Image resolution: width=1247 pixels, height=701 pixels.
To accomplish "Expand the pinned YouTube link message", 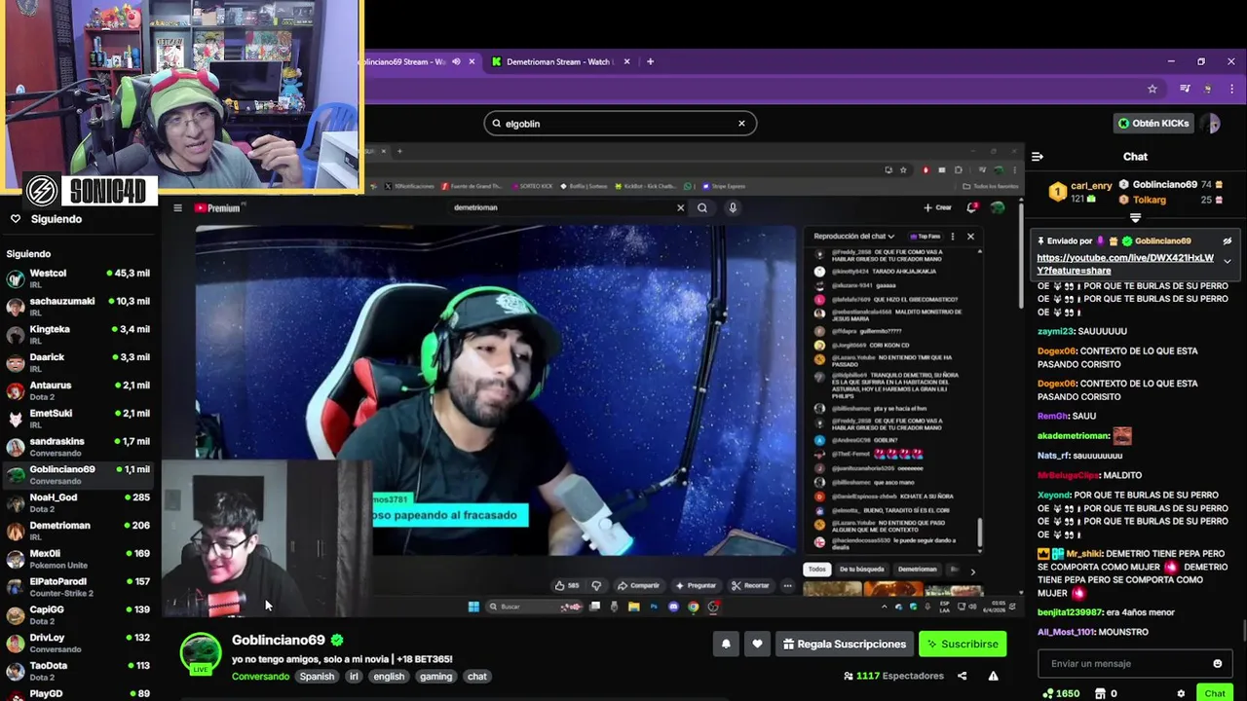I will tap(1228, 261).
